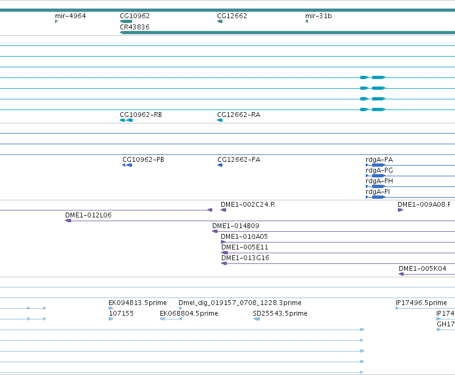Click the Dmel_dig_019157_0708_1228.3prime label
This screenshot has width=455, height=375.
click(240, 303)
